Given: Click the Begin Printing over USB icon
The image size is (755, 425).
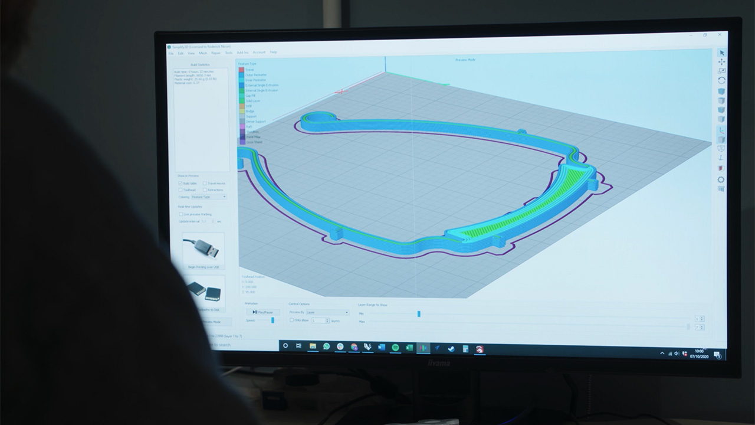Looking at the screenshot, I should 203,249.
